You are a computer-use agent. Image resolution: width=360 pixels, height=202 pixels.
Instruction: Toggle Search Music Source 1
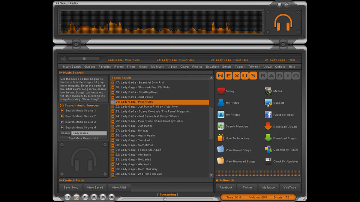62,110
